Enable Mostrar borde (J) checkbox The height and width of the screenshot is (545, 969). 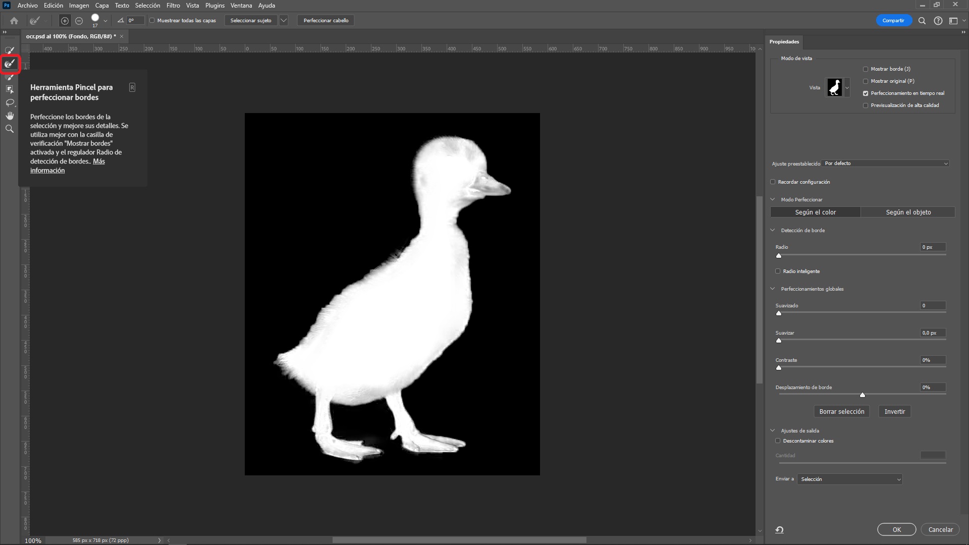coord(866,69)
